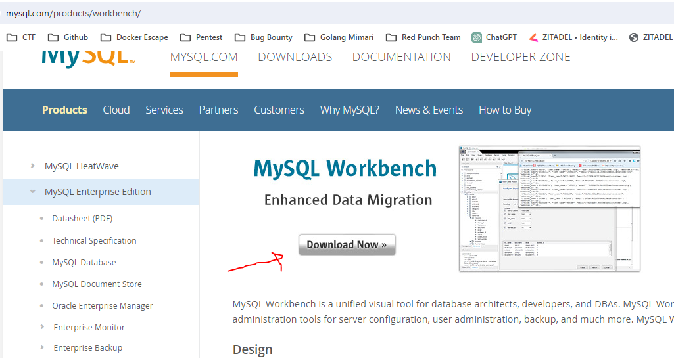Open the MySQL Database sidebar link
Image resolution: width=674 pixels, height=358 pixels.
[84, 262]
